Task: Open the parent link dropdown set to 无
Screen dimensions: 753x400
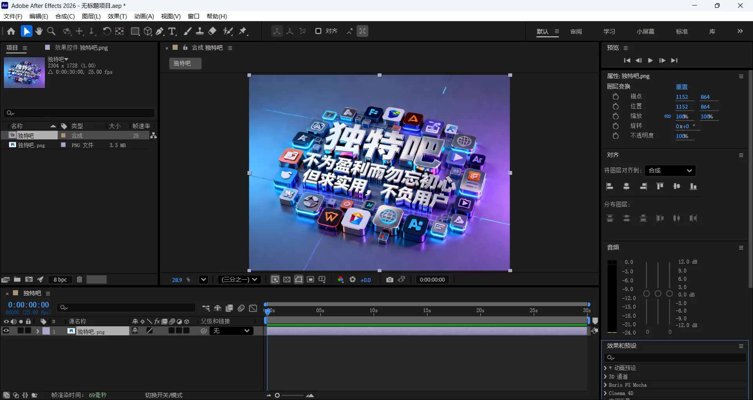Action: [x=231, y=331]
